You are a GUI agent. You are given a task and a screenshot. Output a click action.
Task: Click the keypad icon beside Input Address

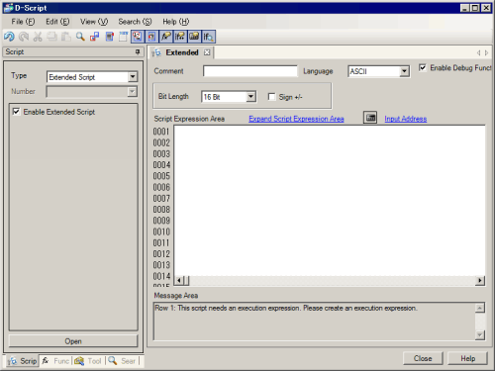pyautogui.click(x=370, y=118)
